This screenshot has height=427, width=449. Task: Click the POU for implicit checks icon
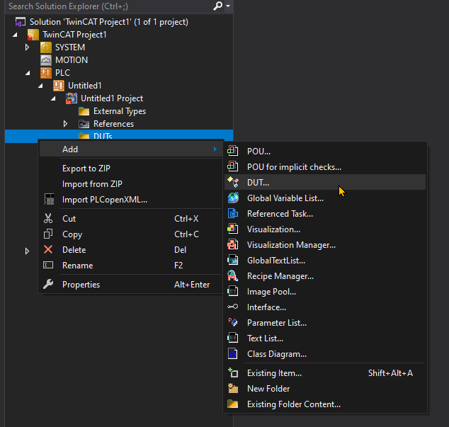(233, 166)
